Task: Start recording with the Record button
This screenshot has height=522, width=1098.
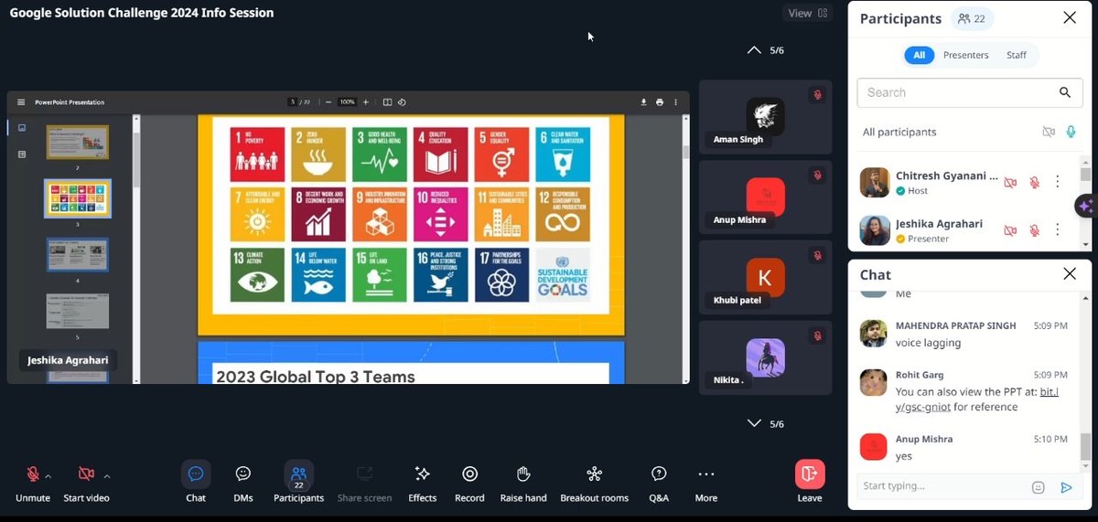Action: pos(469,482)
